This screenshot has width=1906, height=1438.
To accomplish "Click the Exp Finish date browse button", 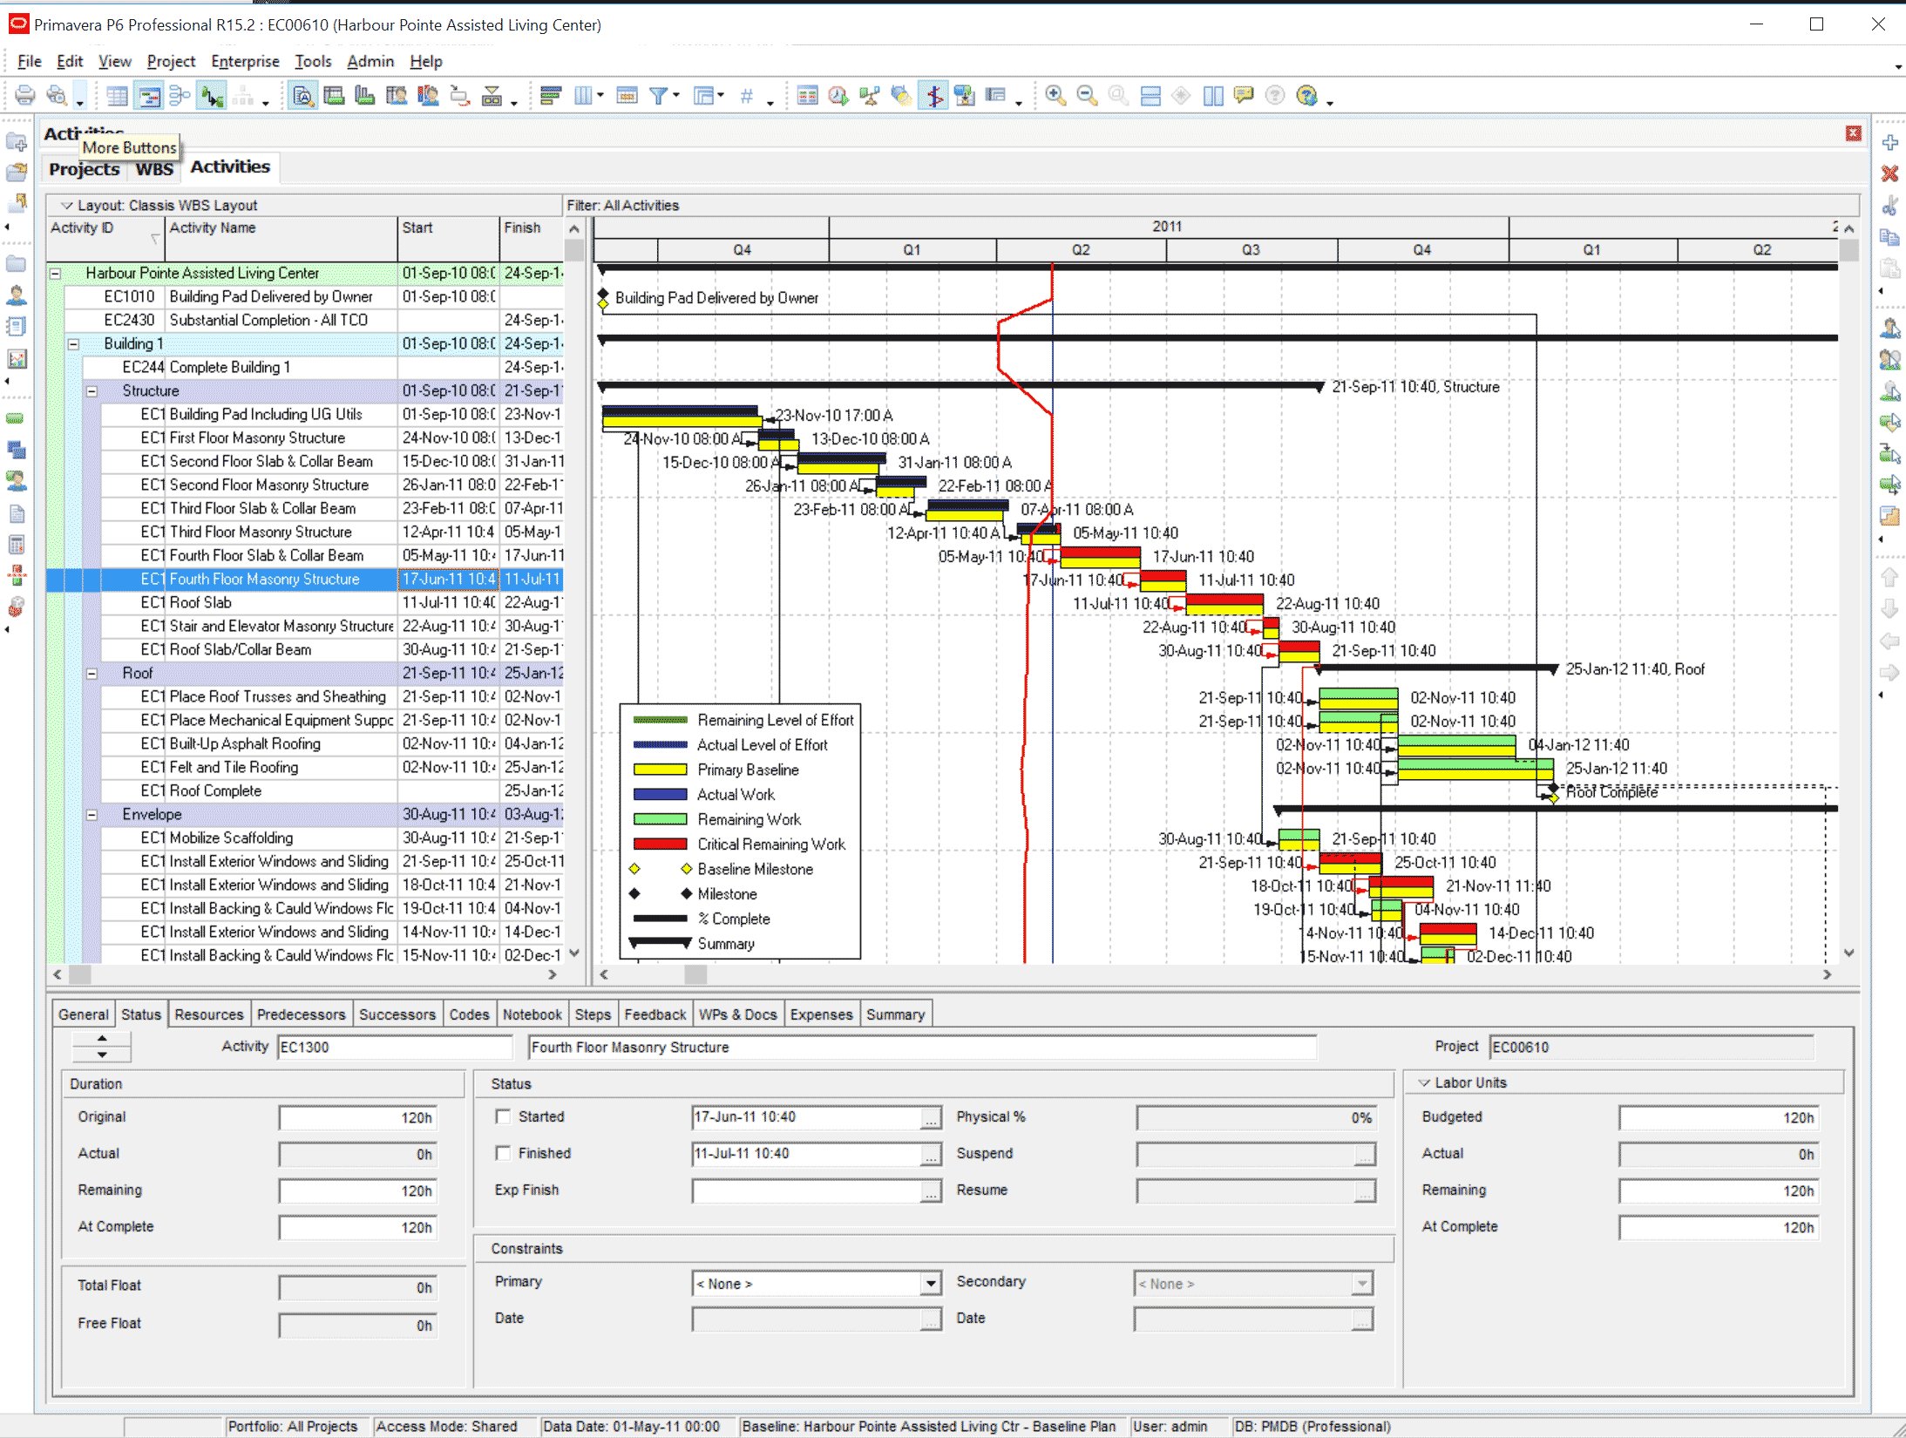I will pyautogui.click(x=931, y=1191).
